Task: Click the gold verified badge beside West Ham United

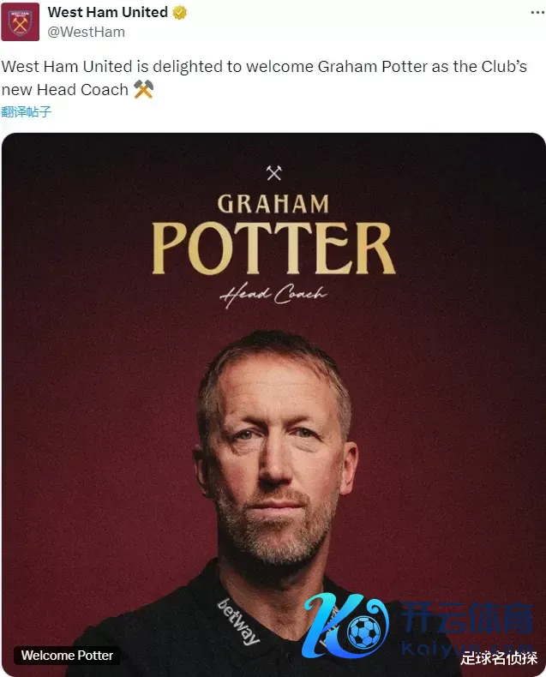Action: [180, 12]
